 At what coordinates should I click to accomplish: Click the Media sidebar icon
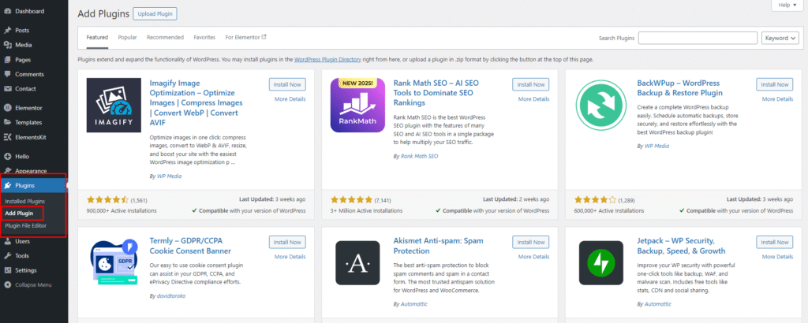[7, 45]
